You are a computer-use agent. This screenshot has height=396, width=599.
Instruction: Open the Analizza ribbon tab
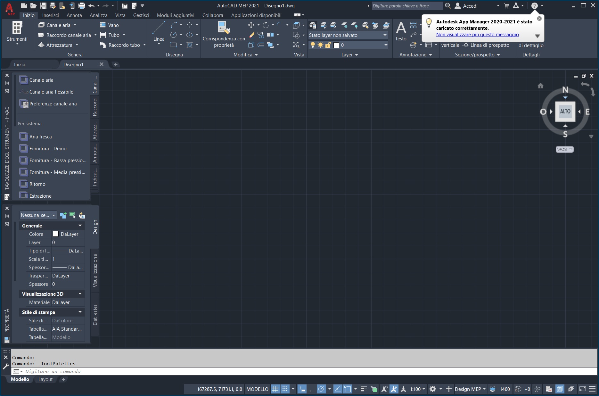[99, 15]
